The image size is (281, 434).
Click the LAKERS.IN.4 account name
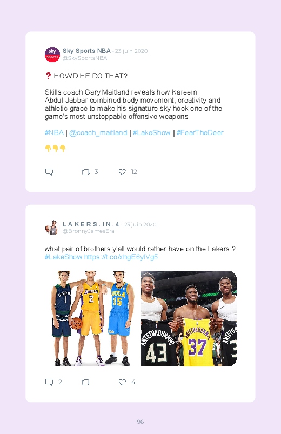[91, 224]
